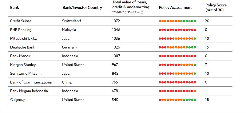Select the Bank of Communications row
The height and width of the screenshot is (113, 246).
coord(120,82)
